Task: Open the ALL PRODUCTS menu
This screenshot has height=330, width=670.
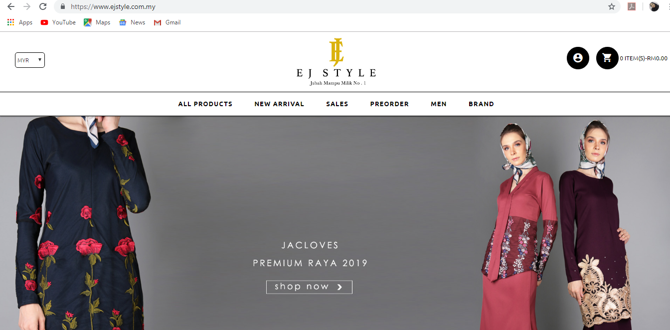Action: coord(205,104)
